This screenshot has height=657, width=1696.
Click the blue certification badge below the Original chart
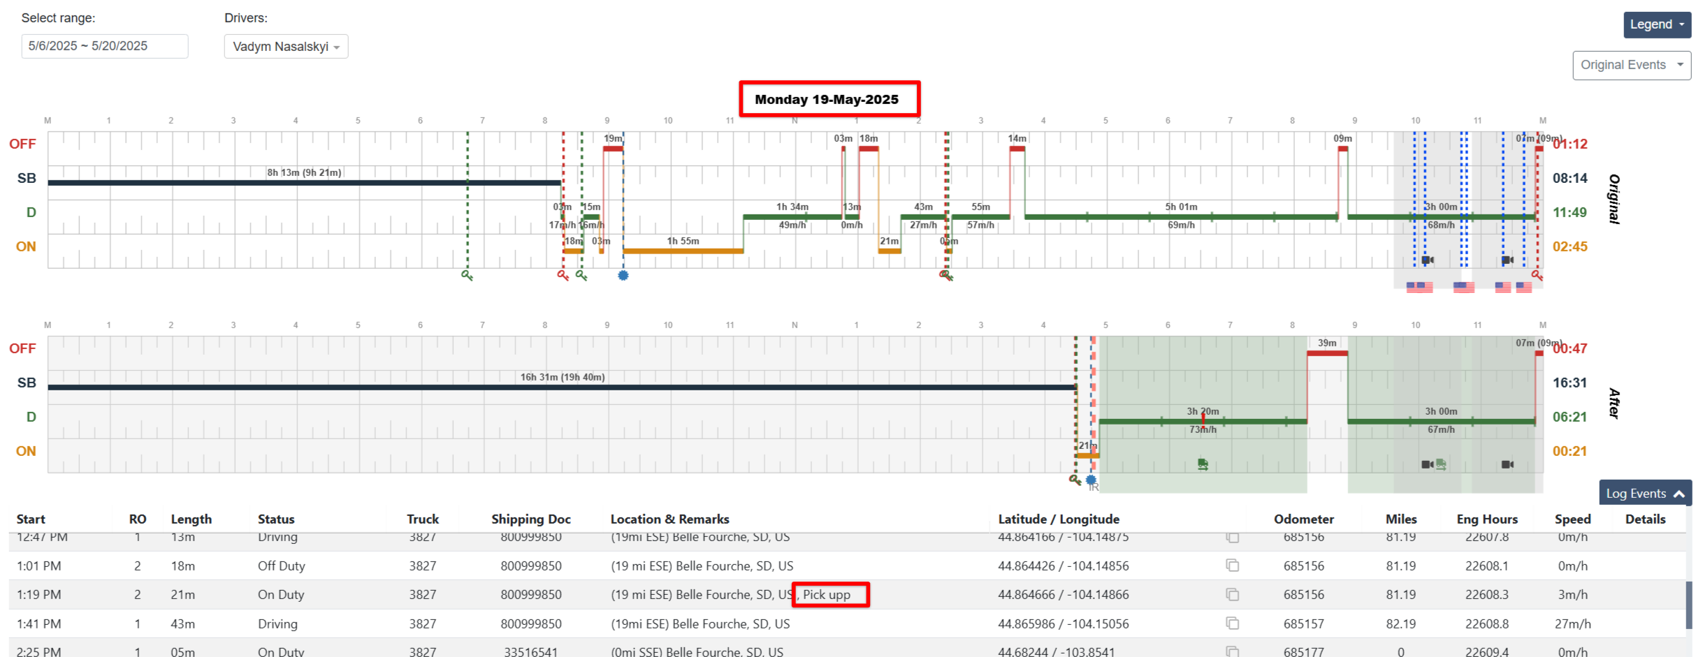(x=623, y=275)
